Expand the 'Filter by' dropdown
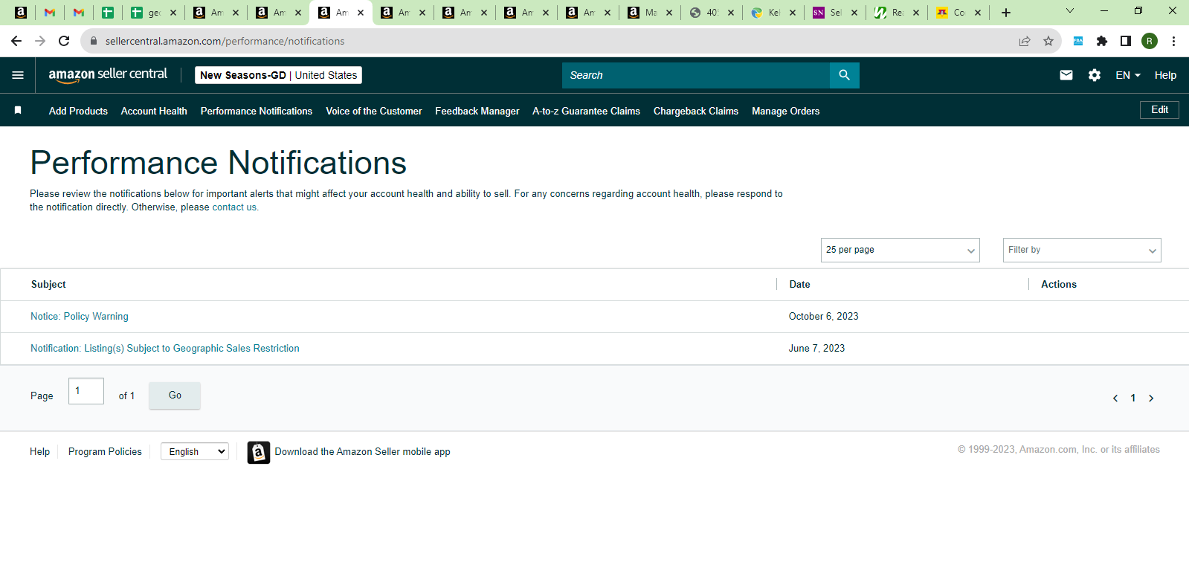 click(1082, 250)
